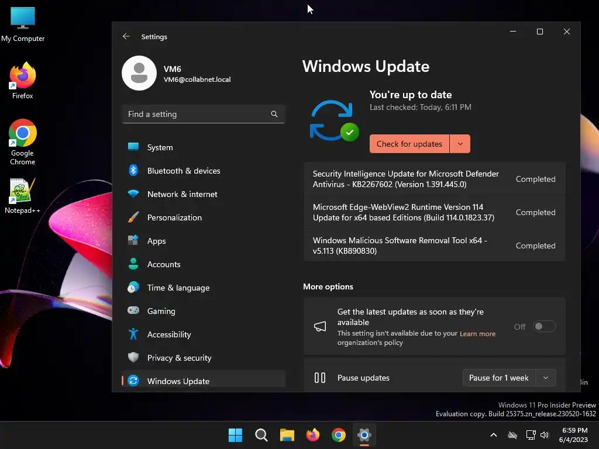Viewport: 599px width, 449px height.
Task: Click VM6@collabnet.local account email
Action: point(197,80)
